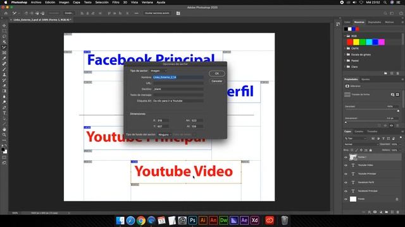
Task: Expand the Claro swatch group
Action: click(x=345, y=67)
